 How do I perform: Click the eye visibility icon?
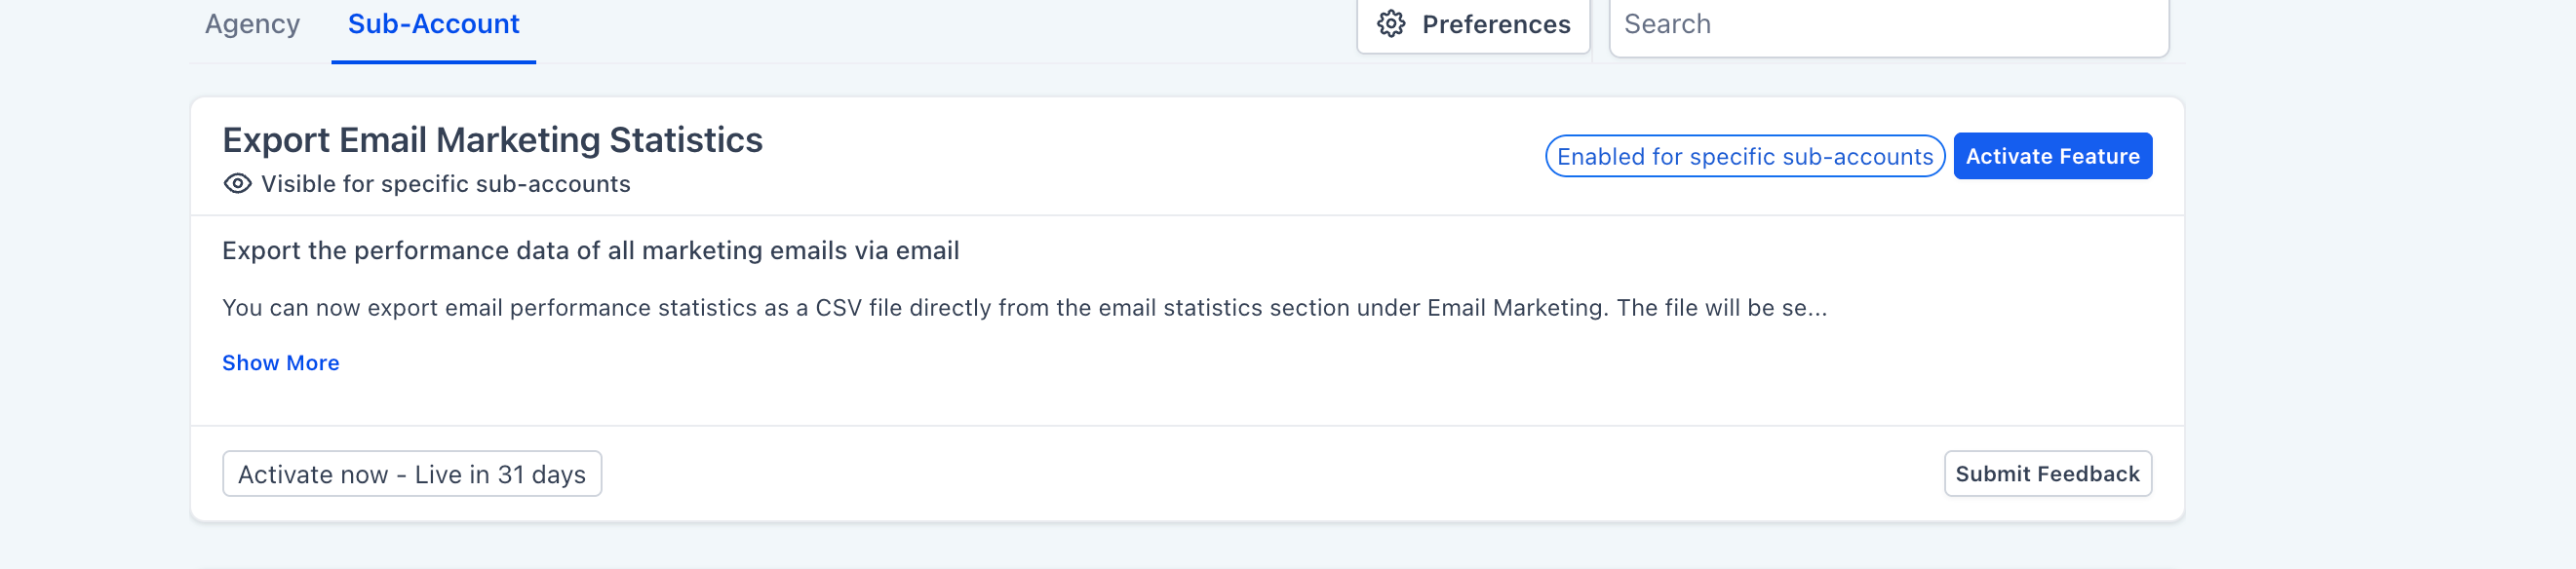point(237,184)
